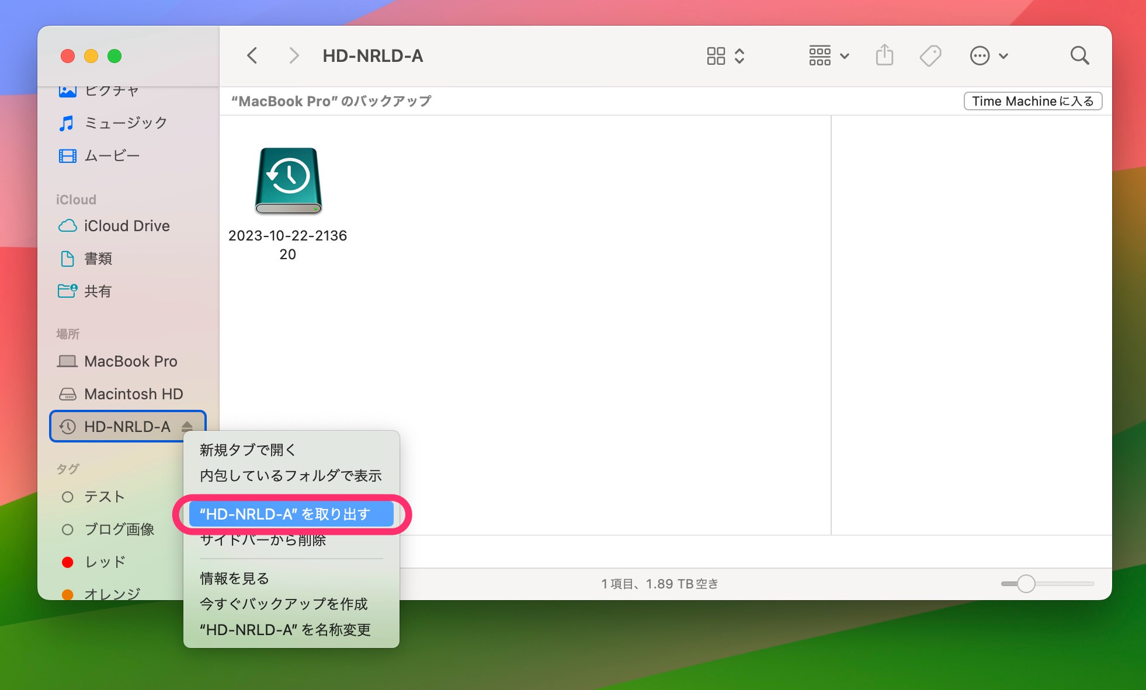Switch view mode with the grid icon

point(725,56)
